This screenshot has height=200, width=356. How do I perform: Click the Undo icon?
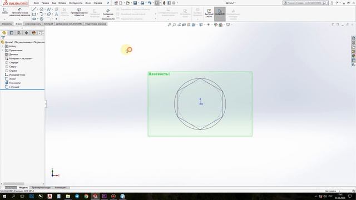(x=150, y=3)
